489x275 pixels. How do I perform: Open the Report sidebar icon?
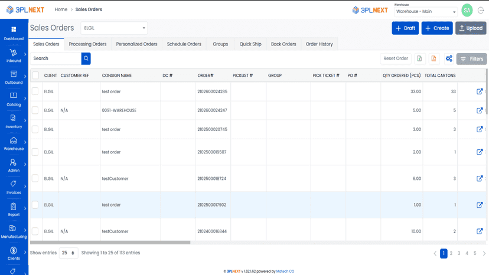point(14,207)
